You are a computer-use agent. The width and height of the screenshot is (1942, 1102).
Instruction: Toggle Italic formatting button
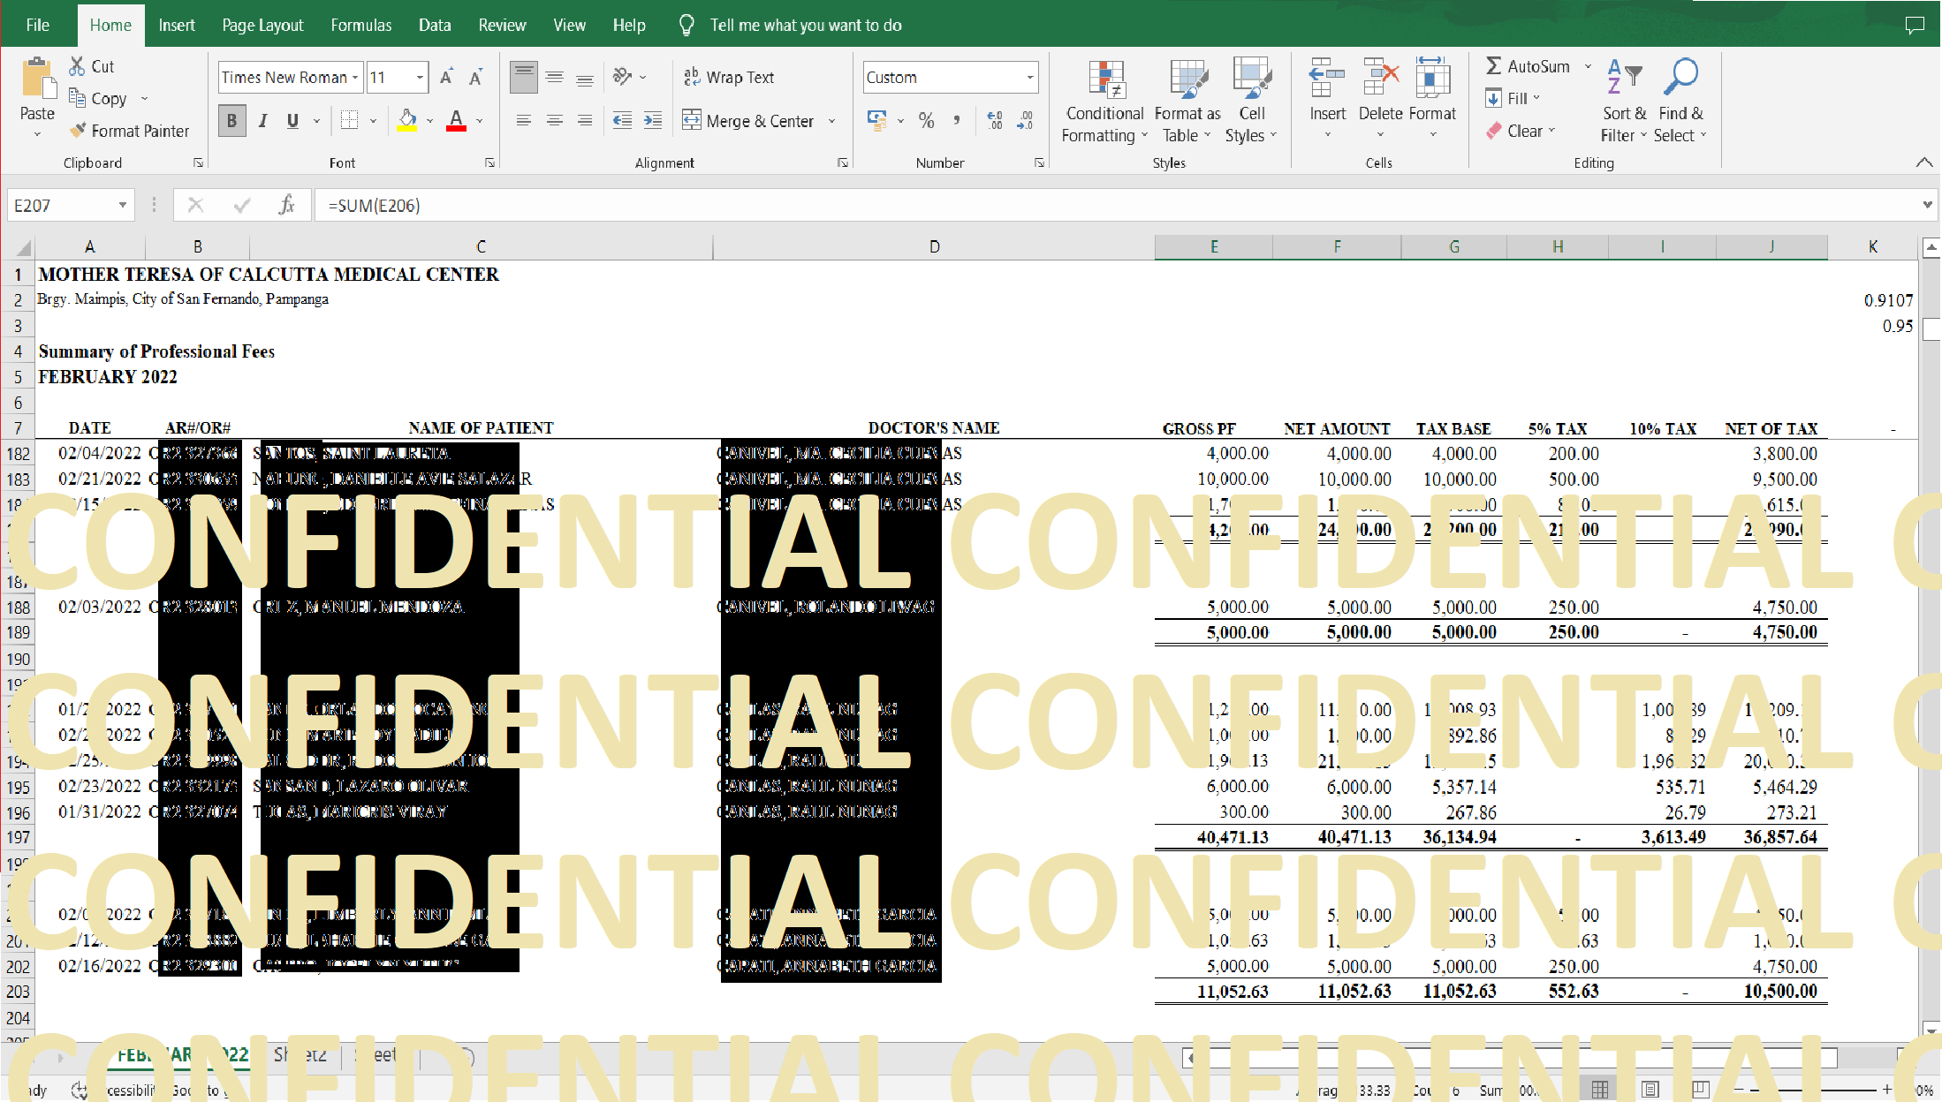pyautogui.click(x=262, y=121)
